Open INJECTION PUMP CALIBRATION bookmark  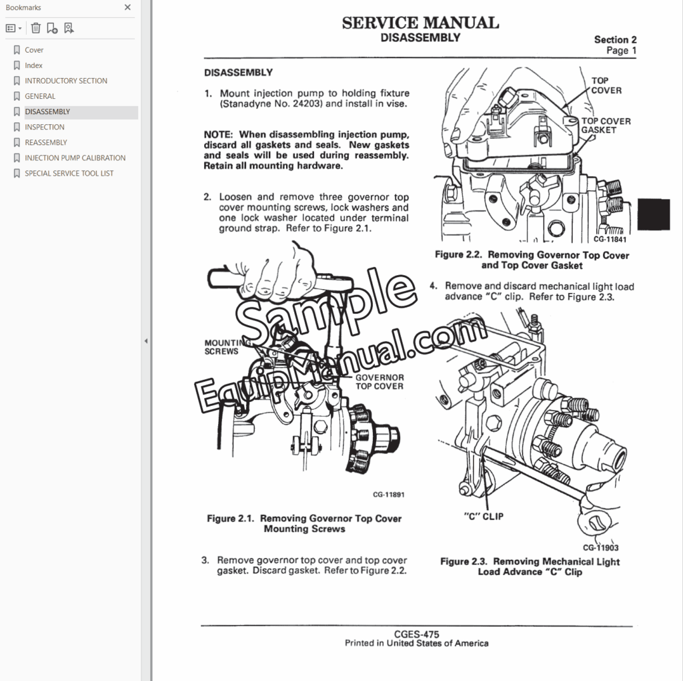pos(75,158)
